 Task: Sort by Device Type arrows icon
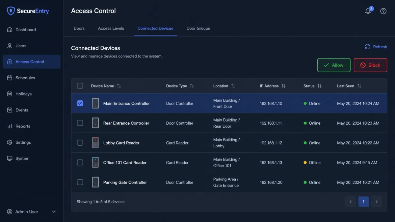tap(192, 86)
